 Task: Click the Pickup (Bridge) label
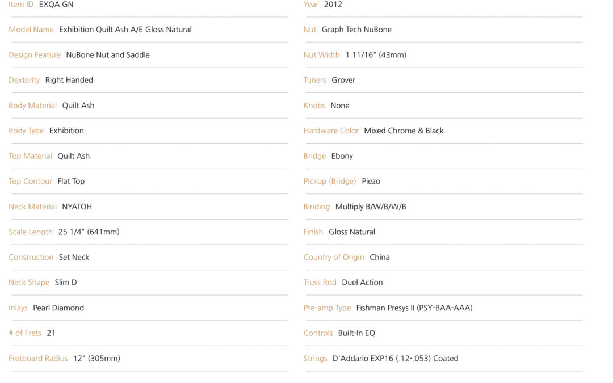coord(330,182)
